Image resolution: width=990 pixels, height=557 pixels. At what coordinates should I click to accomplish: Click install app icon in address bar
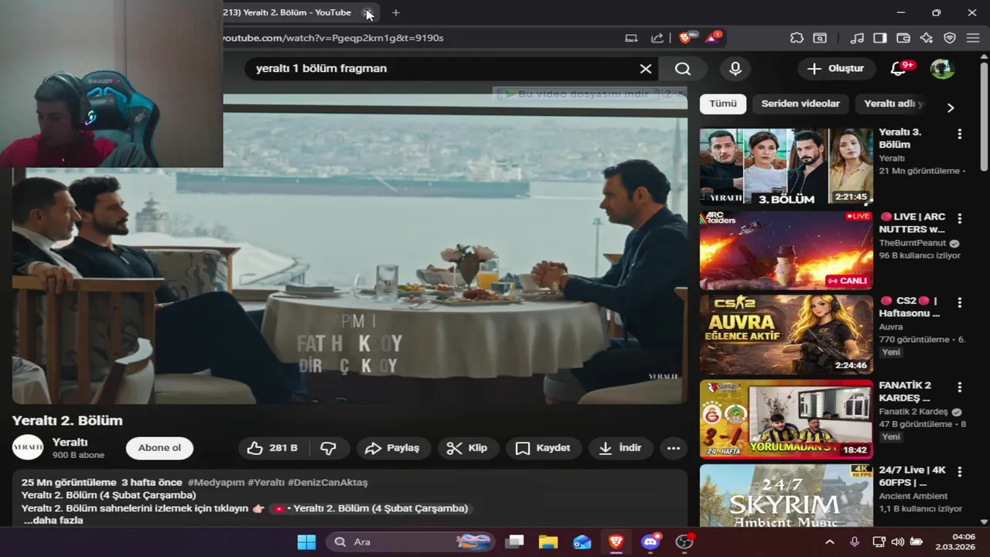pos(631,37)
